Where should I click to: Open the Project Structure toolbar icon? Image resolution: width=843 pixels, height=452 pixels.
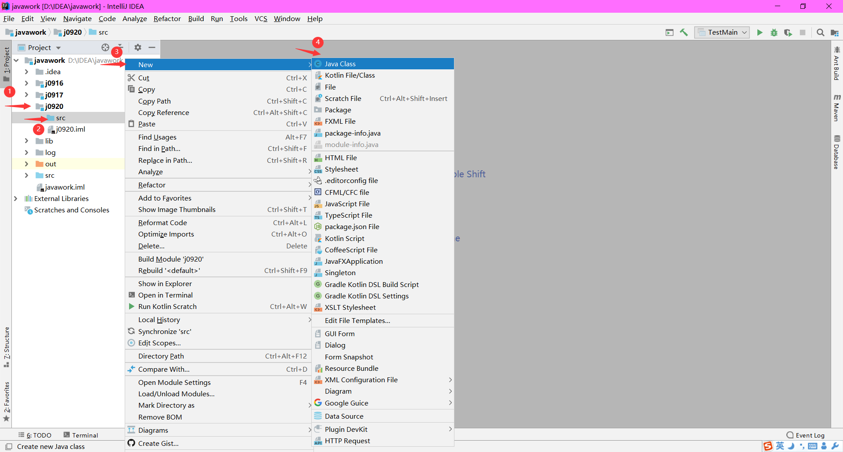coord(835,32)
